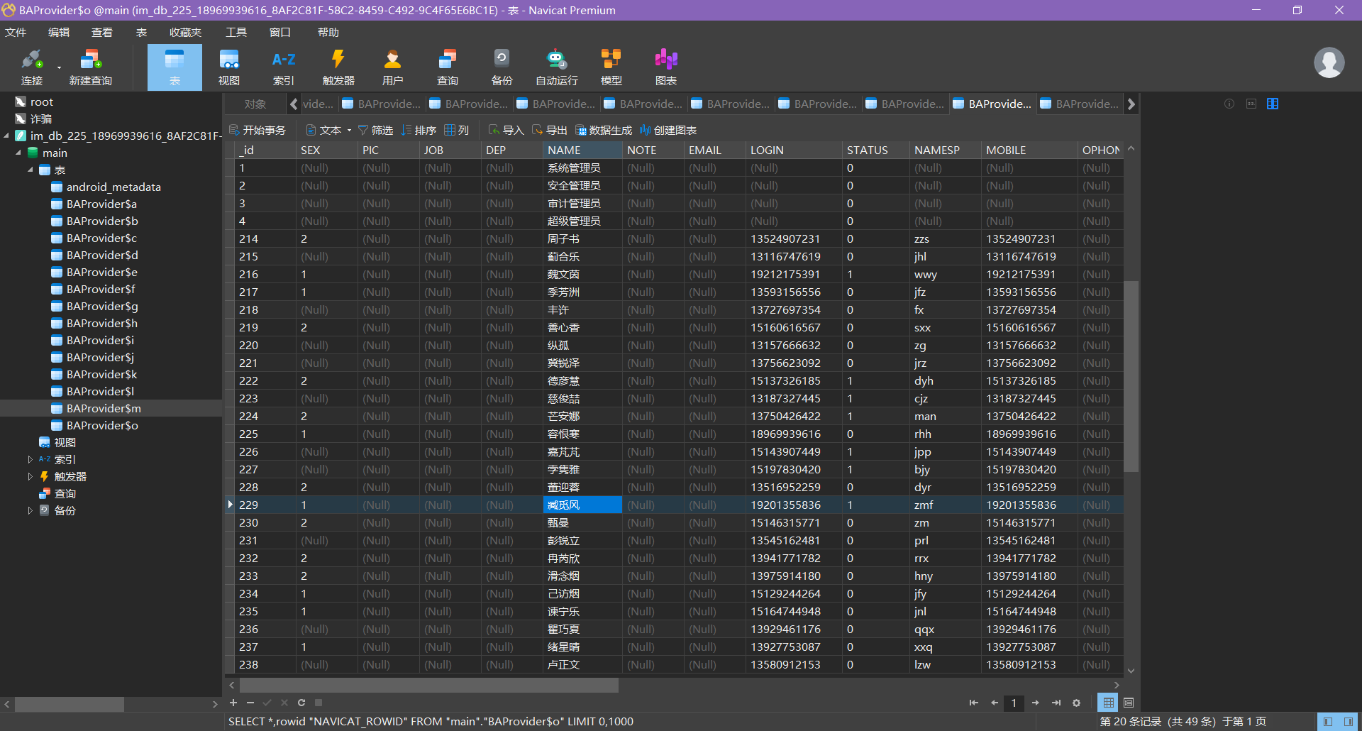Click the 列 columns tool
The height and width of the screenshot is (731, 1362).
pyautogui.click(x=457, y=130)
